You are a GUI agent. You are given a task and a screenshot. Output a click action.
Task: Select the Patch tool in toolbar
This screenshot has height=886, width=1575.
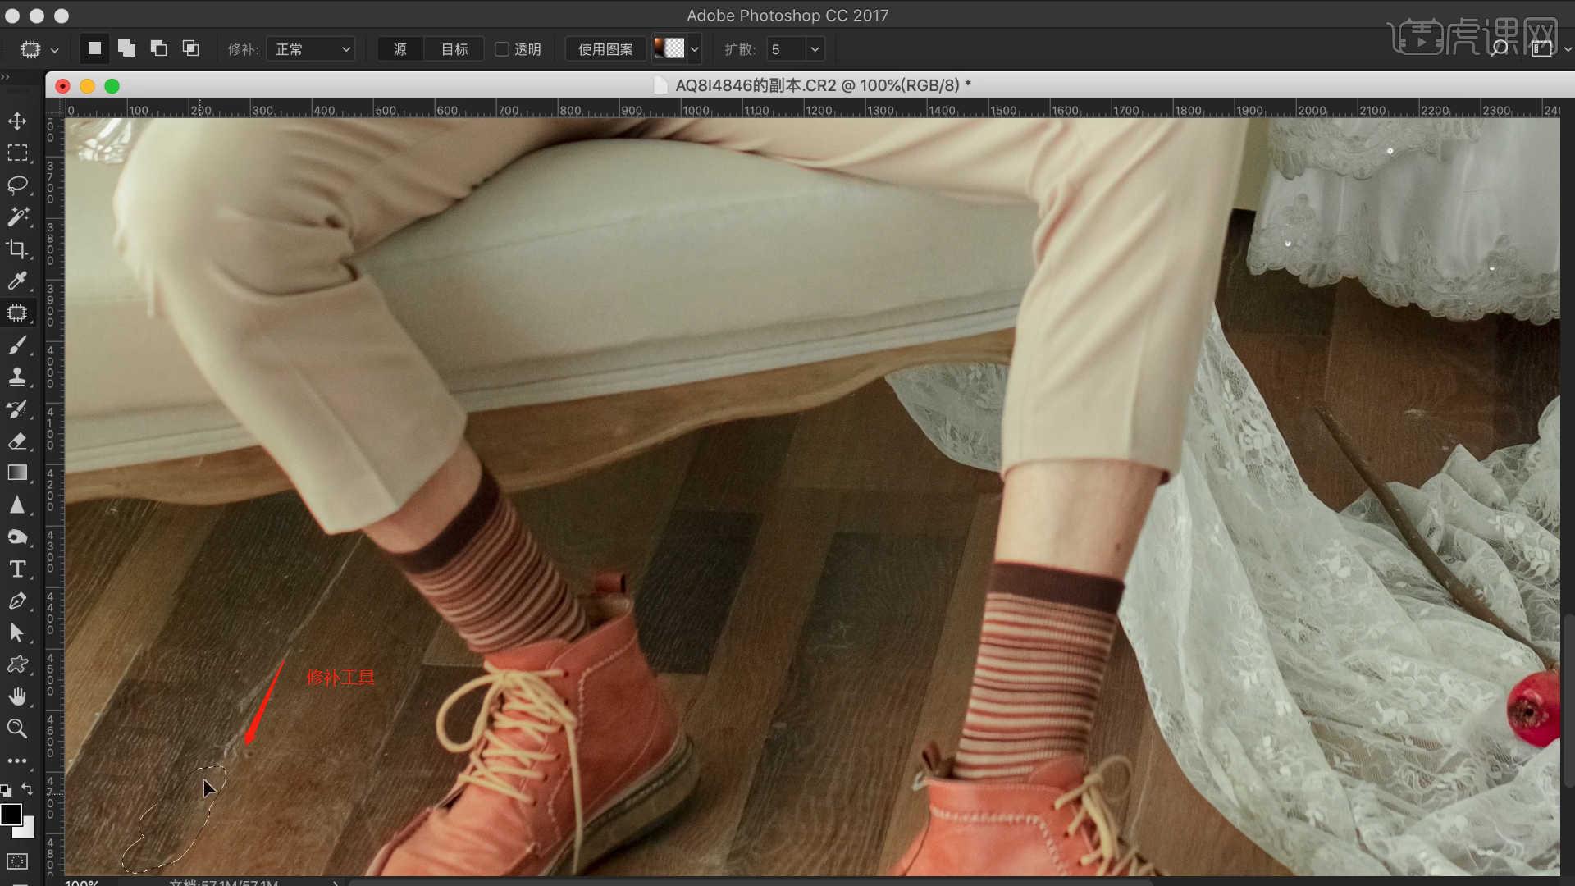(x=17, y=313)
